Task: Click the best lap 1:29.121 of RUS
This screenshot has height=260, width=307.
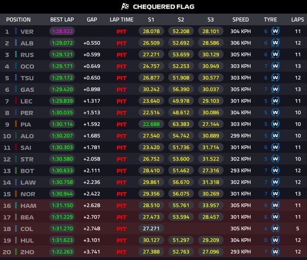Action: click(62, 55)
